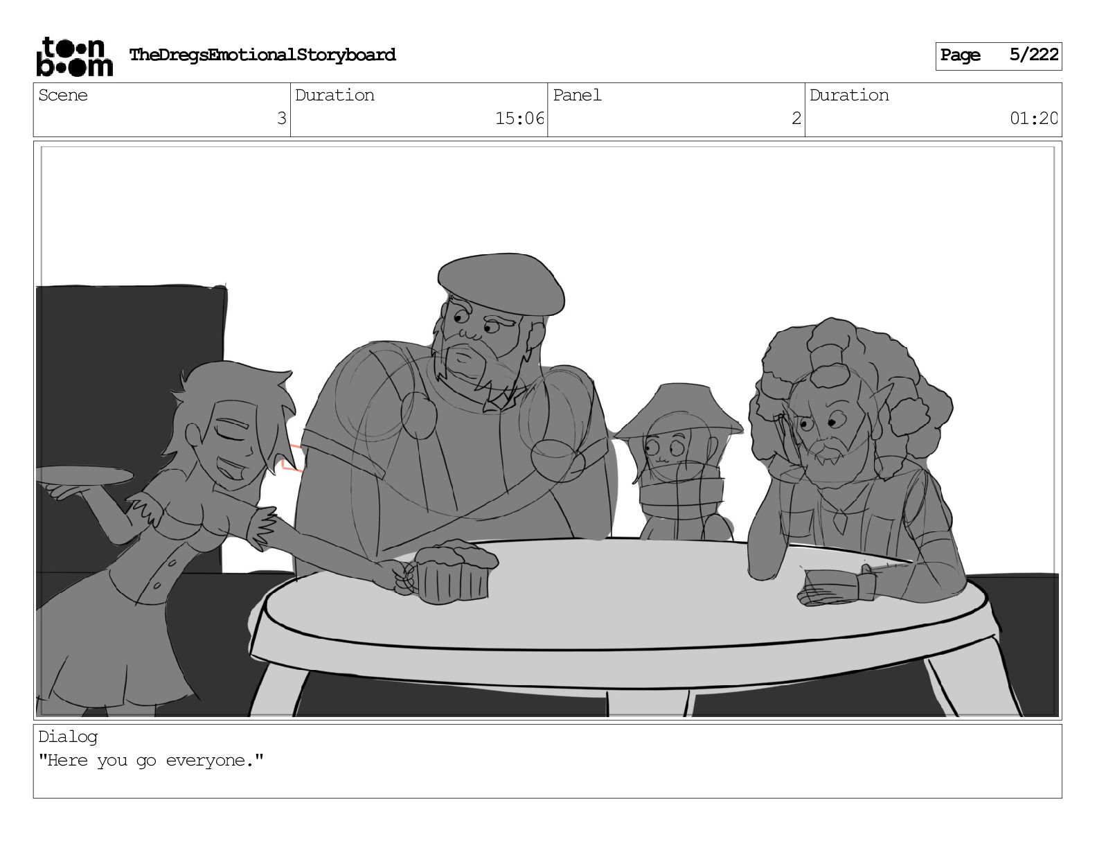Click the scene Duration value 15:06
The width and height of the screenshot is (1097, 848).
point(519,118)
